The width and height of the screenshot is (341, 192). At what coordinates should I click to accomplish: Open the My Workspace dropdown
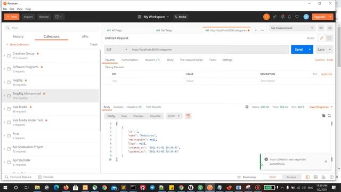pos(156,17)
